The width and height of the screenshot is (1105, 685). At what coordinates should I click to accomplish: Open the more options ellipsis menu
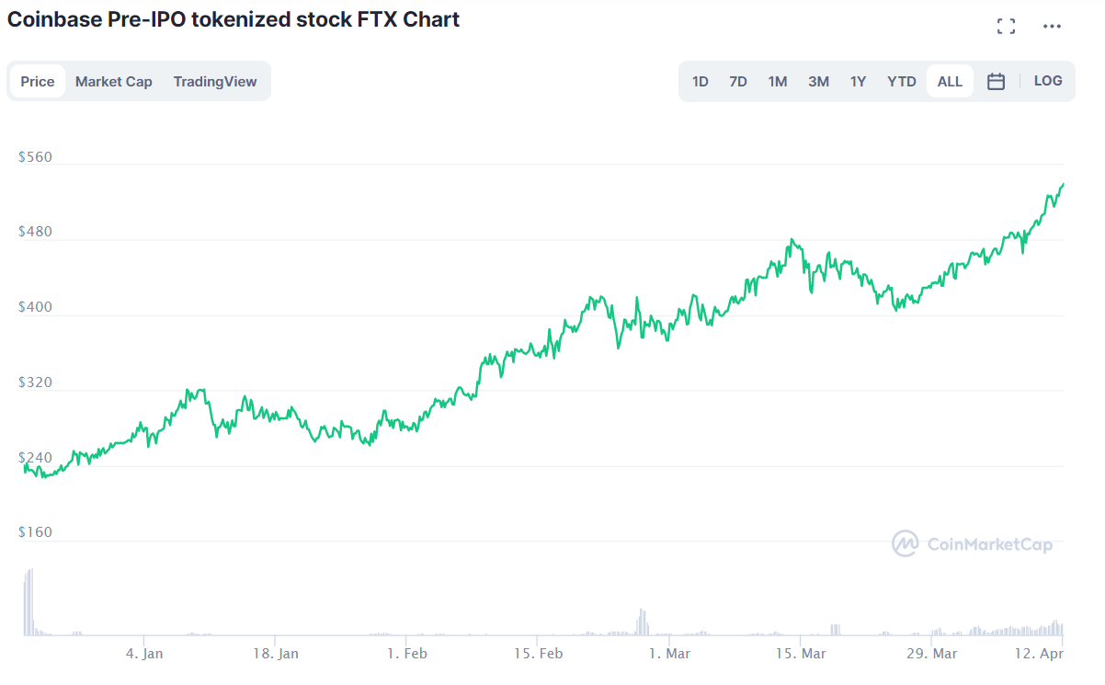point(1052,26)
